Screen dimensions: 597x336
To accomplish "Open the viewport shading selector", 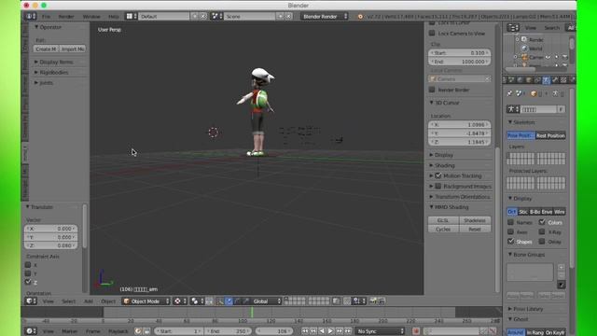I will [x=198, y=301].
